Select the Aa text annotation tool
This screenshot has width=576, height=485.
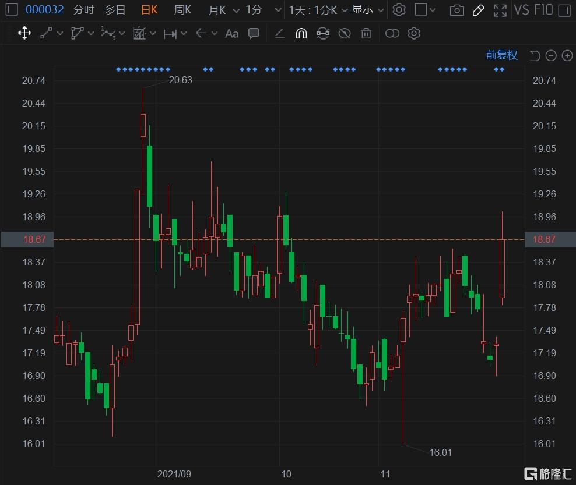coord(232,34)
